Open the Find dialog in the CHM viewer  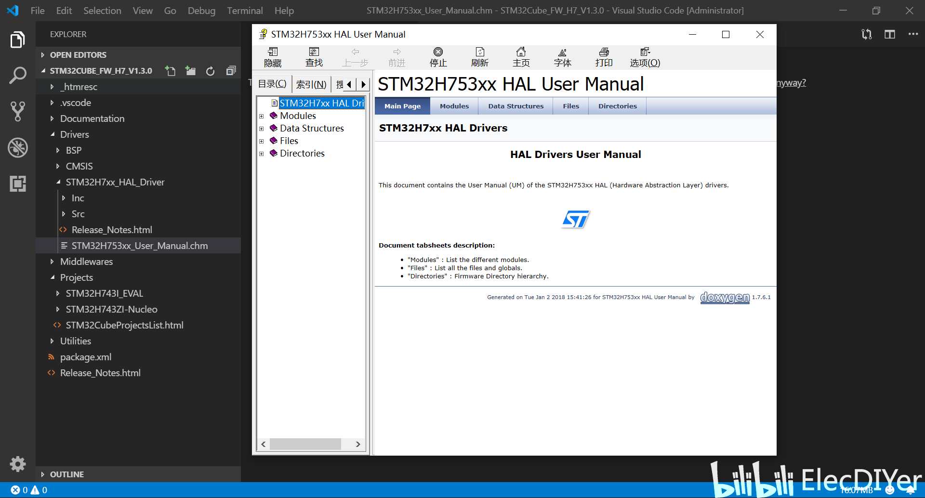coord(314,56)
